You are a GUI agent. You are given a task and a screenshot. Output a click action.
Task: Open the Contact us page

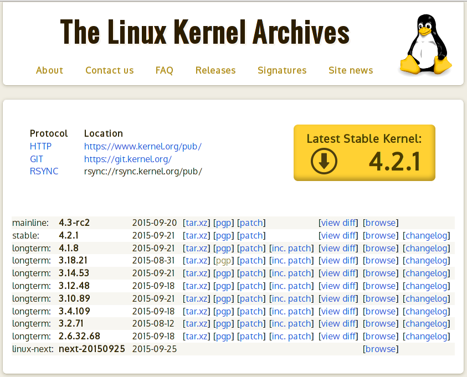tap(110, 70)
